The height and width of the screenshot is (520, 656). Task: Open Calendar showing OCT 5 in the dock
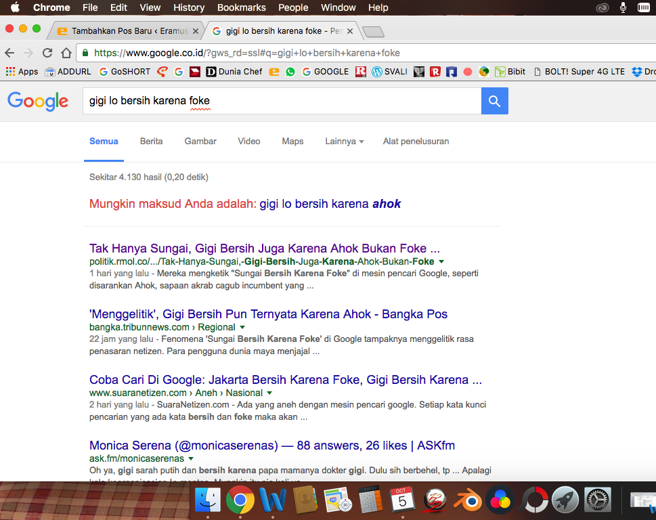point(402,500)
